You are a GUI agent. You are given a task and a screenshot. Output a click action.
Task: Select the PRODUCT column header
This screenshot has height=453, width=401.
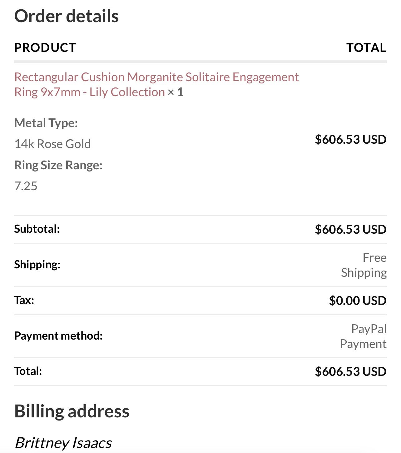pos(45,47)
